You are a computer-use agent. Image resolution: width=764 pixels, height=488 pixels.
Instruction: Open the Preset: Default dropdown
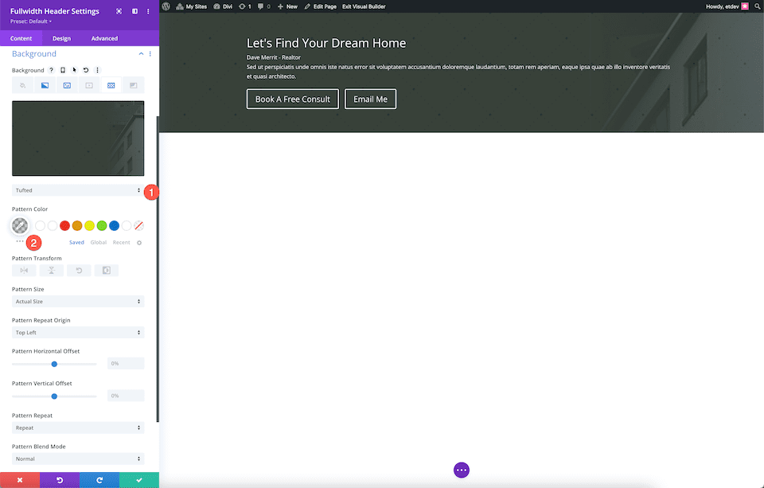(x=31, y=21)
